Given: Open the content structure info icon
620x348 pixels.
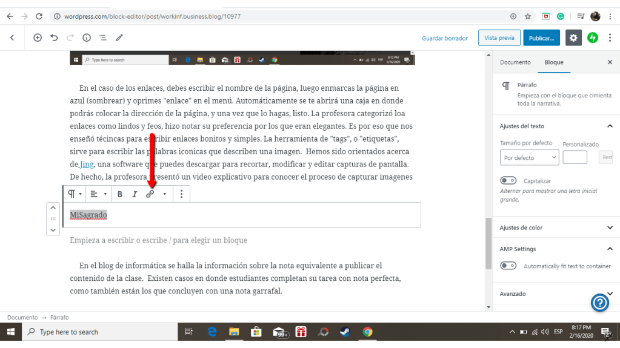Looking at the screenshot, I should pyautogui.click(x=87, y=38).
